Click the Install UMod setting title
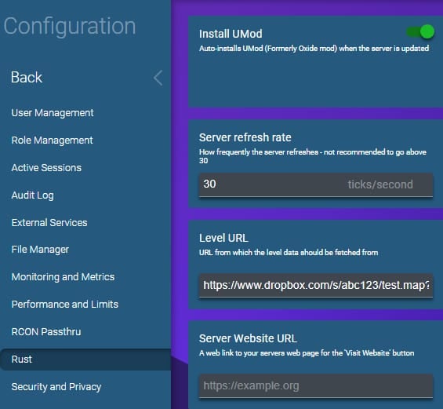The height and width of the screenshot is (409, 443). (231, 34)
